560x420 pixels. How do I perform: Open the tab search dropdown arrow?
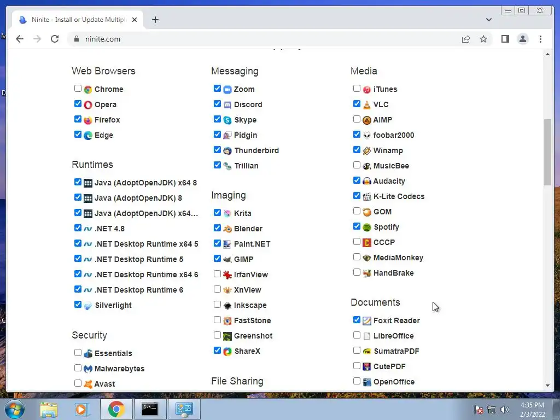tap(488, 20)
